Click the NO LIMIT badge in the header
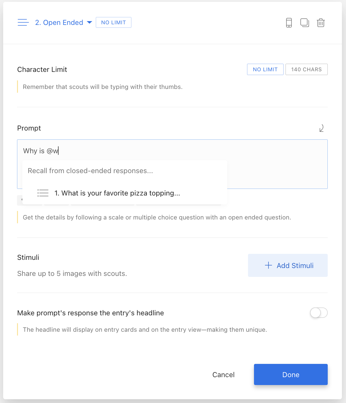Viewport: 346px width, 403px height. pos(113,22)
